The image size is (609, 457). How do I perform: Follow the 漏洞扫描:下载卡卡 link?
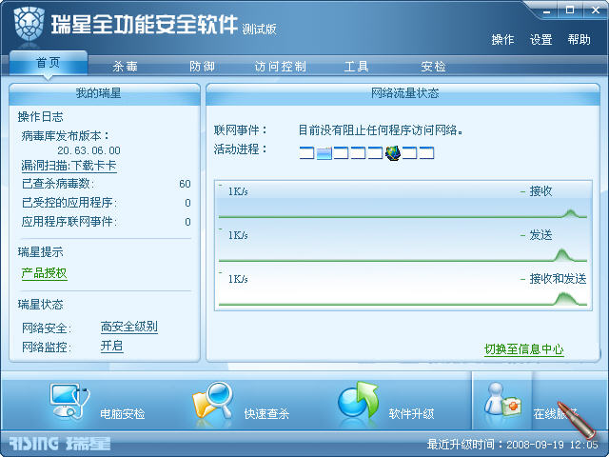tap(69, 166)
